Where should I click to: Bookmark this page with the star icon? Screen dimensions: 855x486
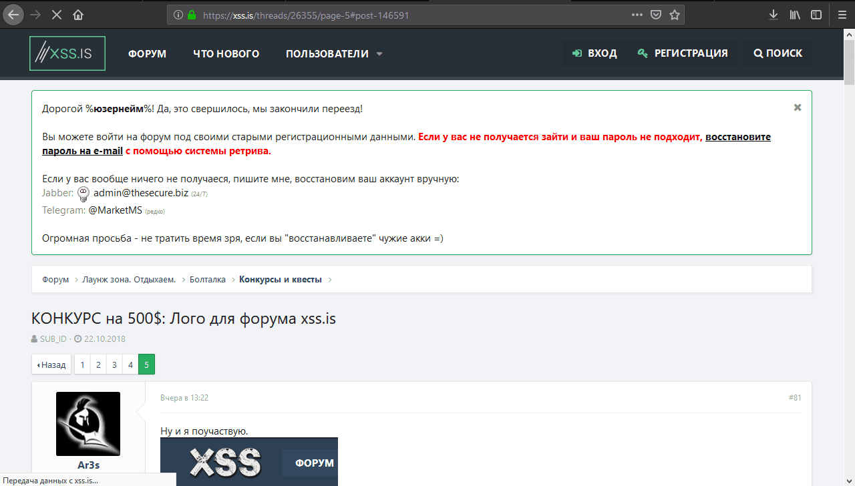pos(675,15)
